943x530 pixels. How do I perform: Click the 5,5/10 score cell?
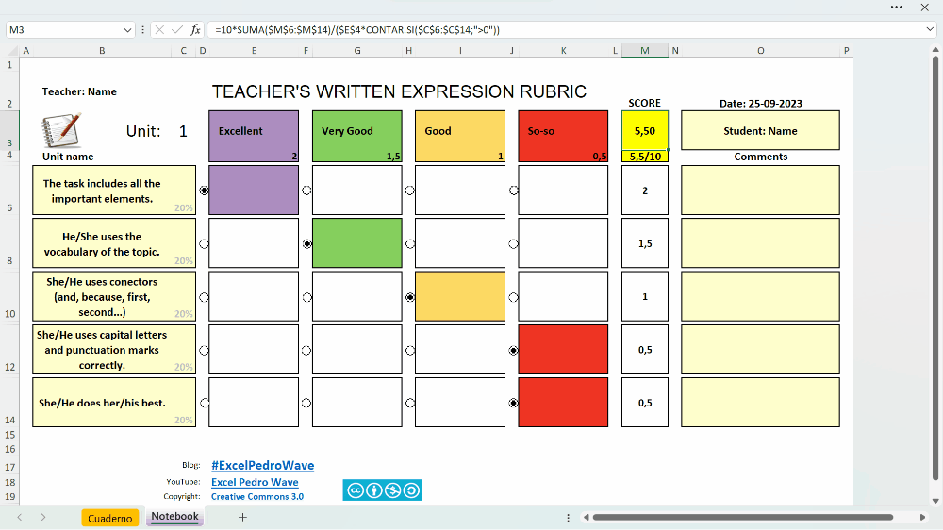pyautogui.click(x=645, y=157)
